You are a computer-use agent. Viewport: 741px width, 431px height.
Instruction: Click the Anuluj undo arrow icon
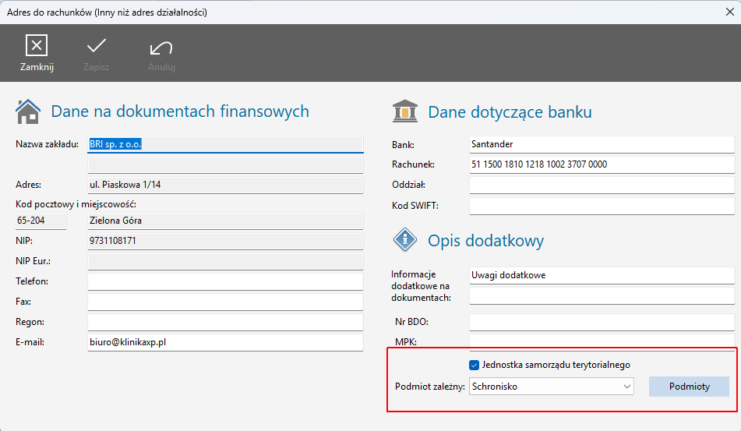[x=161, y=47]
